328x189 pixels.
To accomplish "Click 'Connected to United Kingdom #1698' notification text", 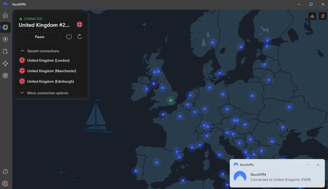I will [280, 180].
